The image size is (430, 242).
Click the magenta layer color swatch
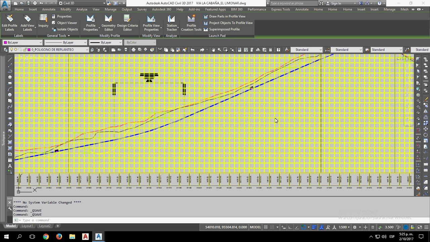[x=29, y=50]
